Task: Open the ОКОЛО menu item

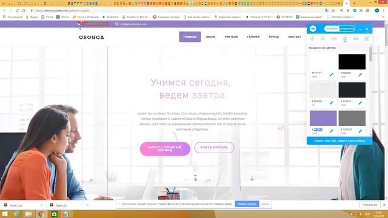Action: click(210, 37)
